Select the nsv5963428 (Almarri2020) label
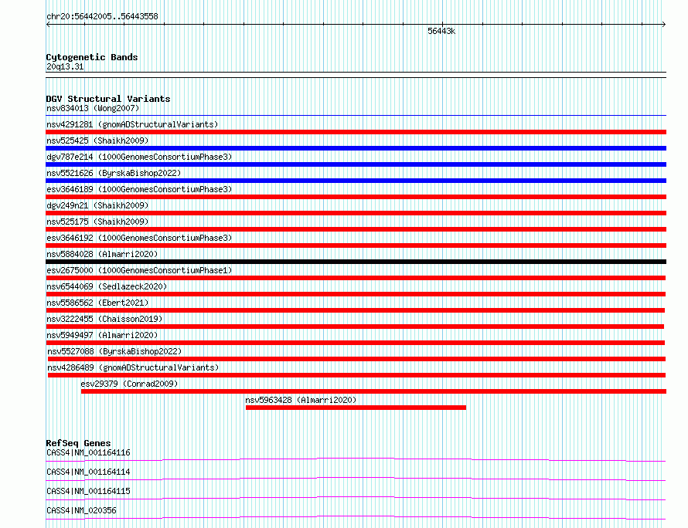Viewport: 688px width, 528px height. (301, 400)
